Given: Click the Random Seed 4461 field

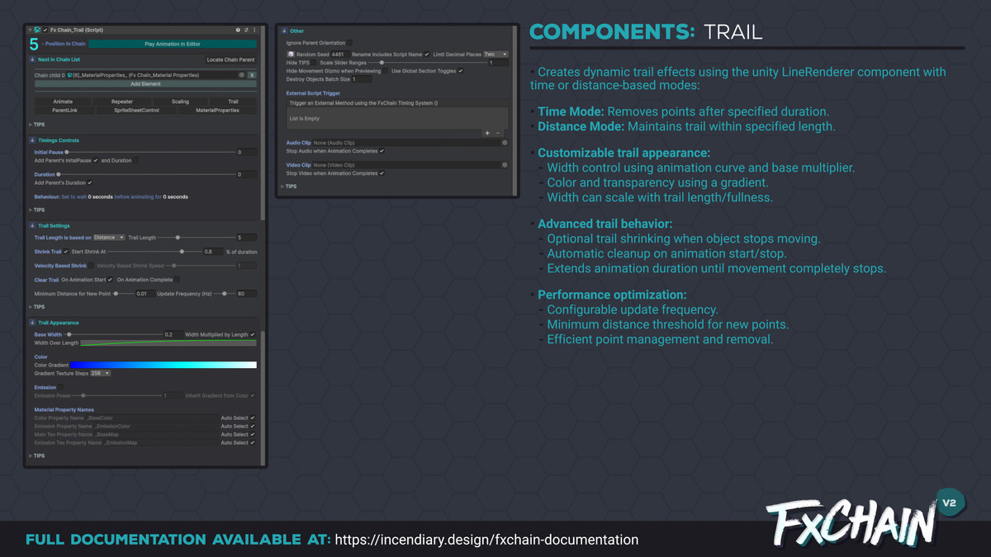Looking at the screenshot, I should (x=339, y=54).
